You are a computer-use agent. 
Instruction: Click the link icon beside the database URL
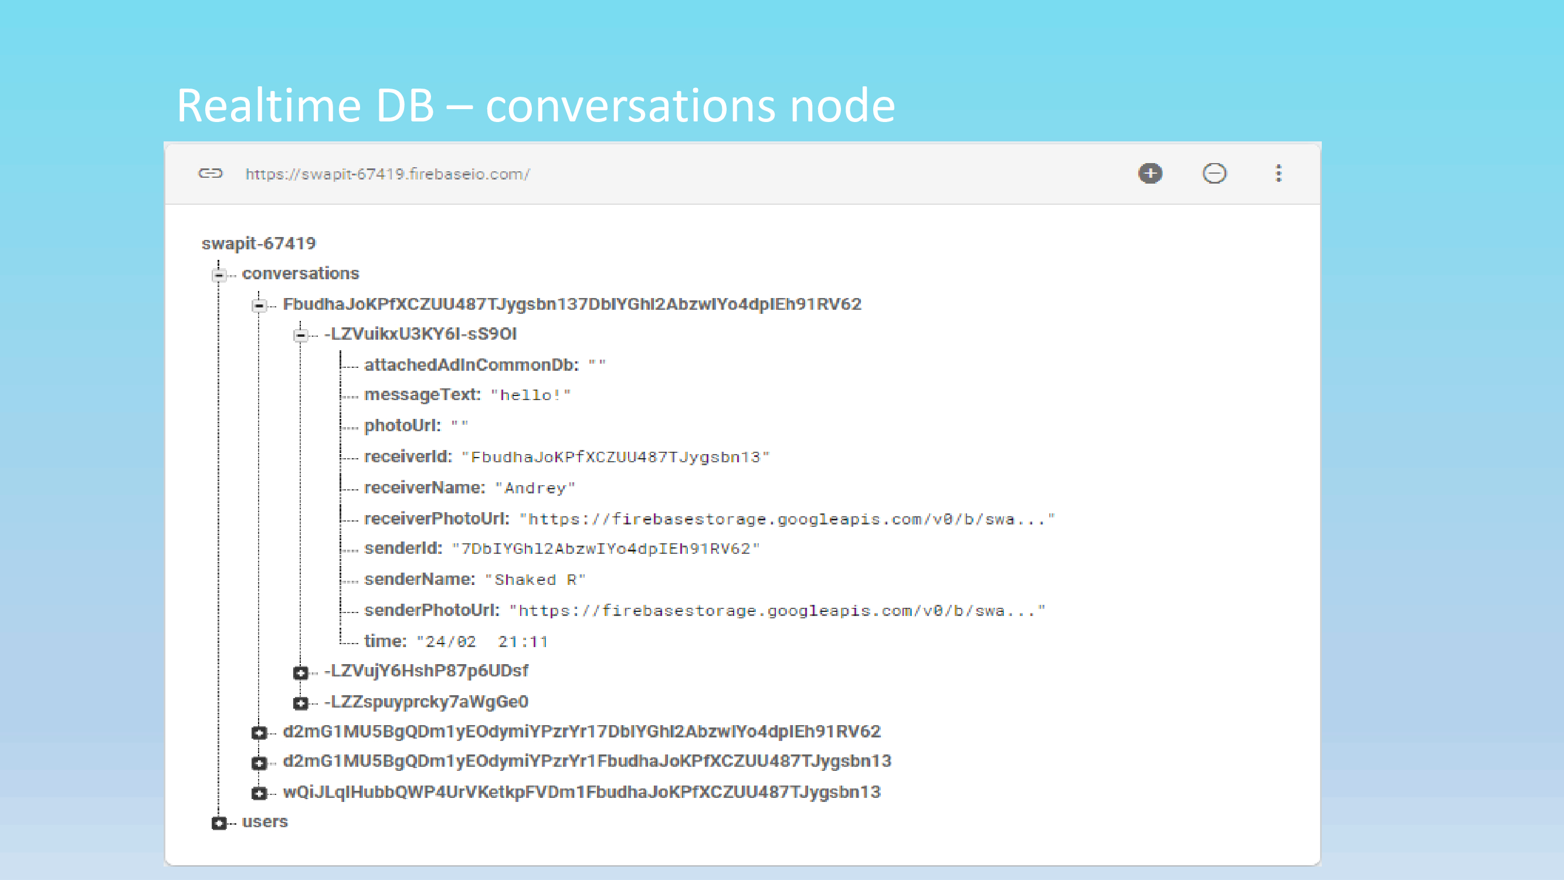pyautogui.click(x=209, y=174)
